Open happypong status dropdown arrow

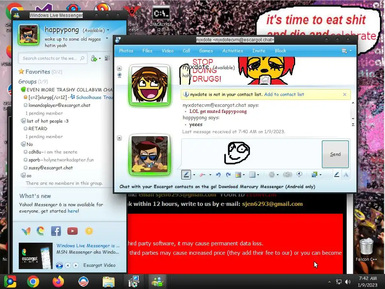(108, 30)
